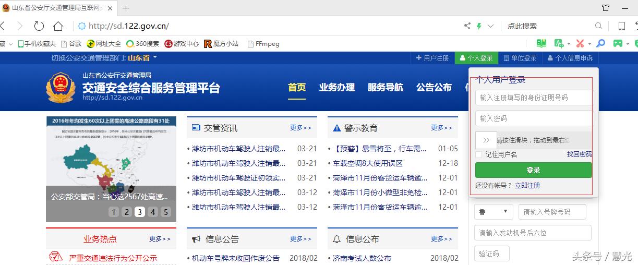Select the 首页 navigation tab
The height and width of the screenshot is (265, 638).
click(x=297, y=88)
